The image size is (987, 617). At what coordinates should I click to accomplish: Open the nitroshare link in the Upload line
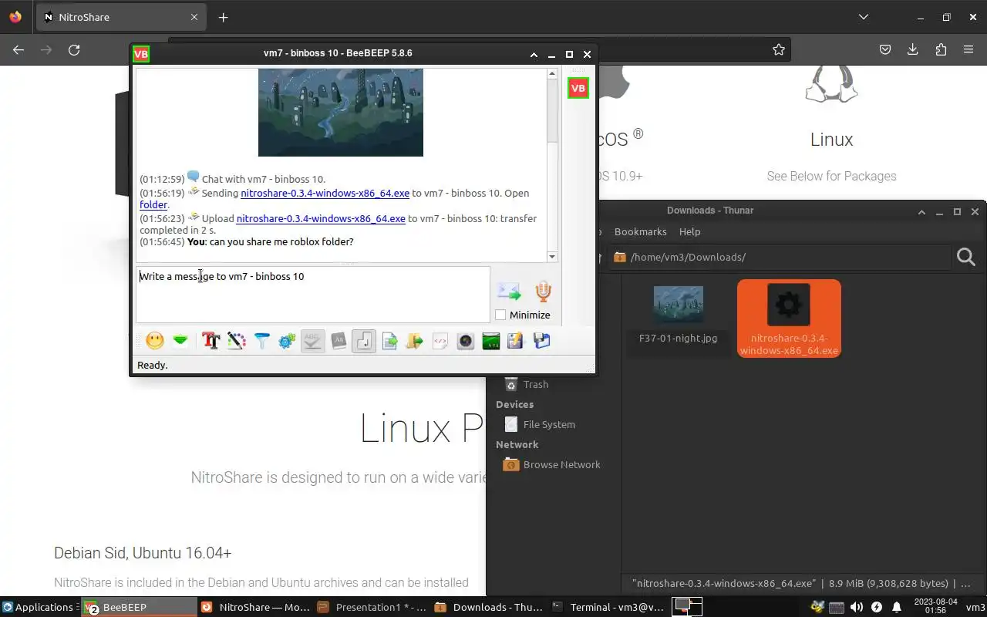(x=321, y=218)
